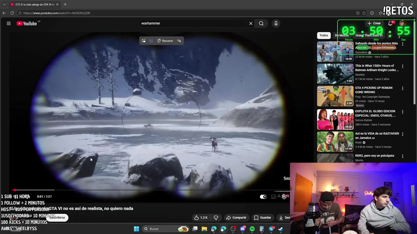The image size is (417, 234).
Task: Open Telegram from the taskbar
Action: click(x=271, y=229)
